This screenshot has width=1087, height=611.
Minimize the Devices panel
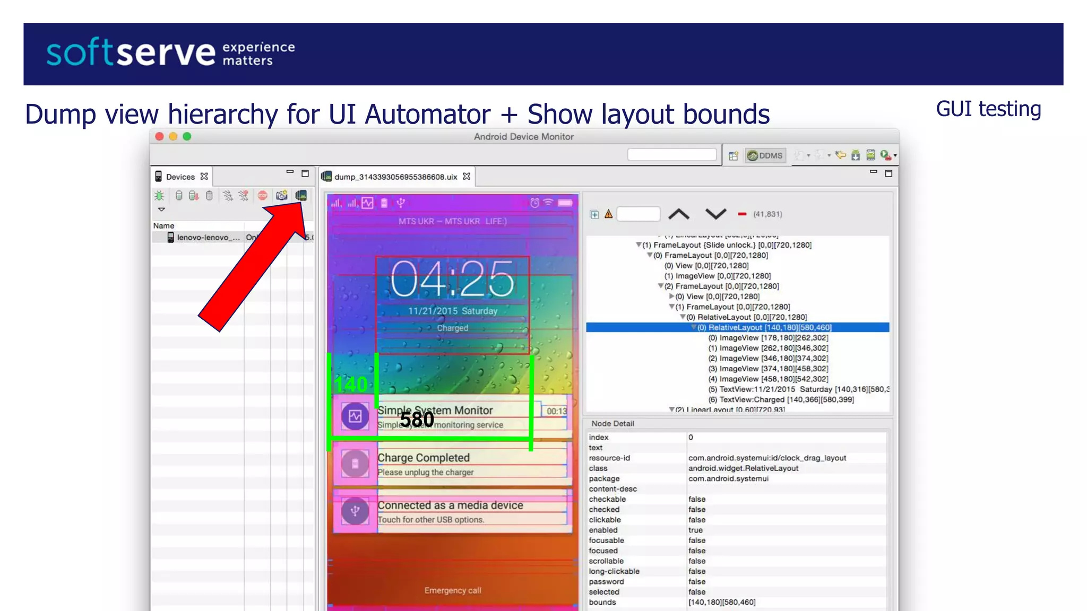tap(290, 172)
